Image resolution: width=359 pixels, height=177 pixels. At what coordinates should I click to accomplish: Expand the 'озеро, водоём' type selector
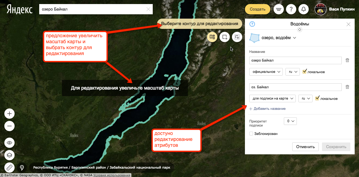[x=279, y=38]
